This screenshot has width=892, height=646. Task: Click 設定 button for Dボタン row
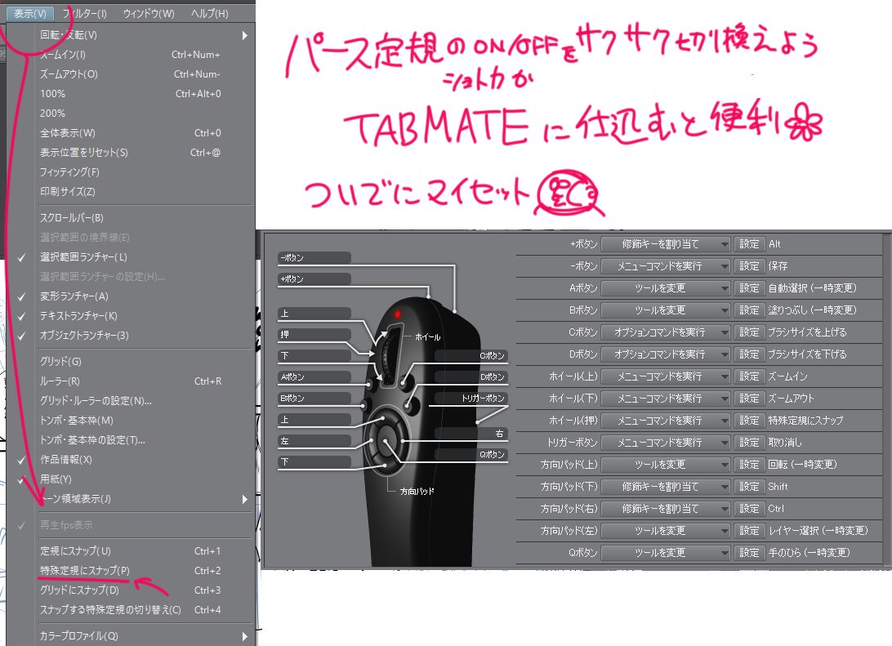click(748, 354)
